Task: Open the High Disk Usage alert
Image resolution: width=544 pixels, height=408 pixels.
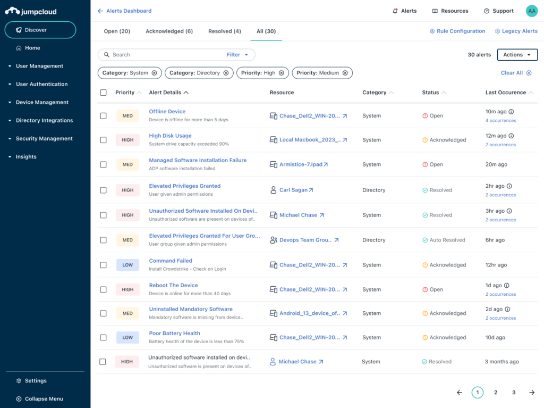Action: pos(170,136)
